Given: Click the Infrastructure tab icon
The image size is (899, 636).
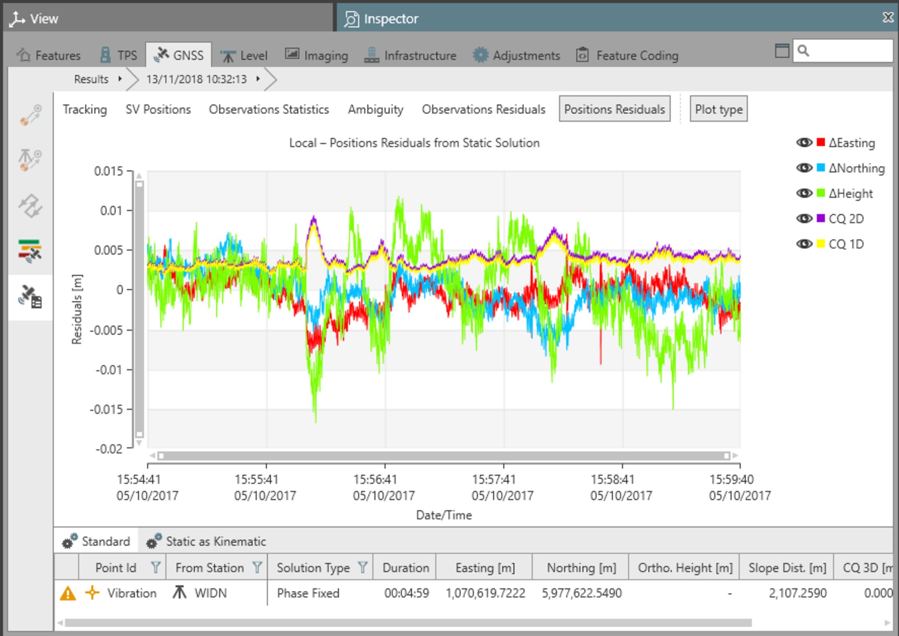Looking at the screenshot, I should pos(371,55).
